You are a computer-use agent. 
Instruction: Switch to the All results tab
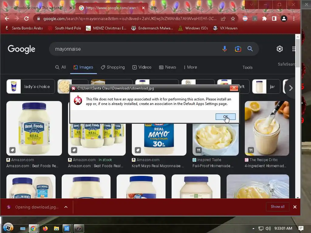coord(60,67)
